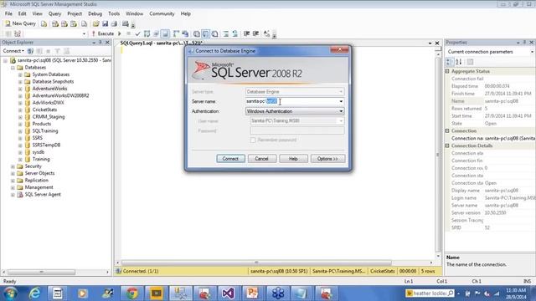This screenshot has width=536, height=301.
Task: Execute the current query
Action: (102, 33)
